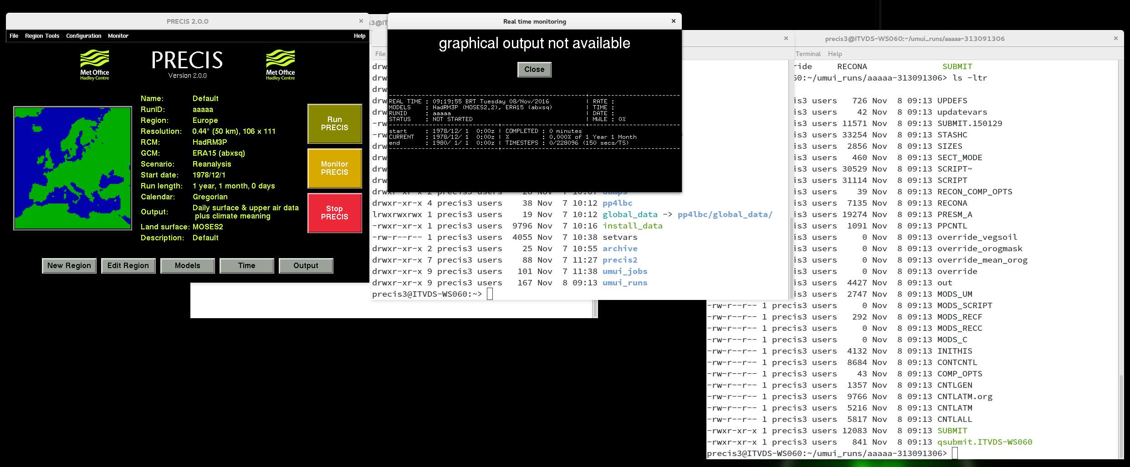1130x467 pixels.
Task: Close the middle terminal window
Action: [x=786, y=39]
